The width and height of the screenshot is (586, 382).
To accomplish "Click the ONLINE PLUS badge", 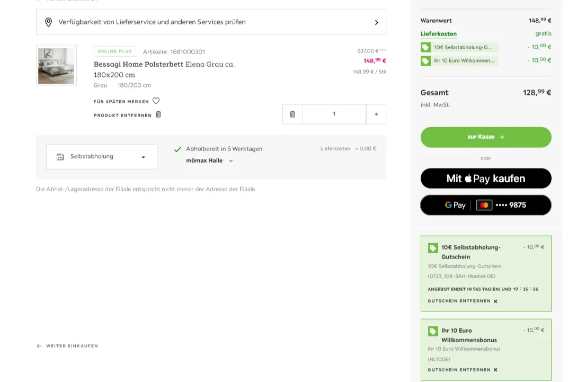I will [x=115, y=51].
